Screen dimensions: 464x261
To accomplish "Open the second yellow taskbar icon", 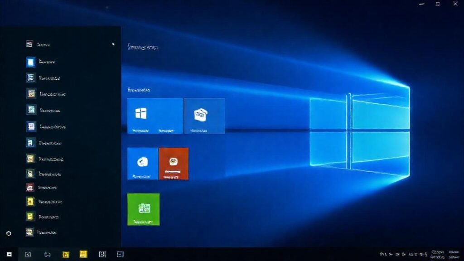I will [83, 254].
